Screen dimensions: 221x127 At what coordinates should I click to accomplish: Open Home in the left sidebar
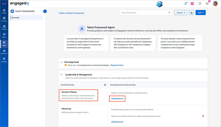4,11
